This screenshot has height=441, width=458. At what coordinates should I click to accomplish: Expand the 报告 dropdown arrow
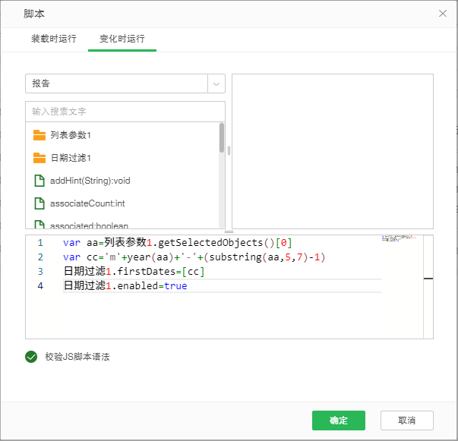coord(216,83)
